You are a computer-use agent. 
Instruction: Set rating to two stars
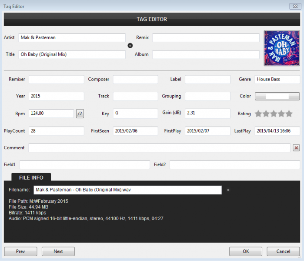click(x=266, y=114)
